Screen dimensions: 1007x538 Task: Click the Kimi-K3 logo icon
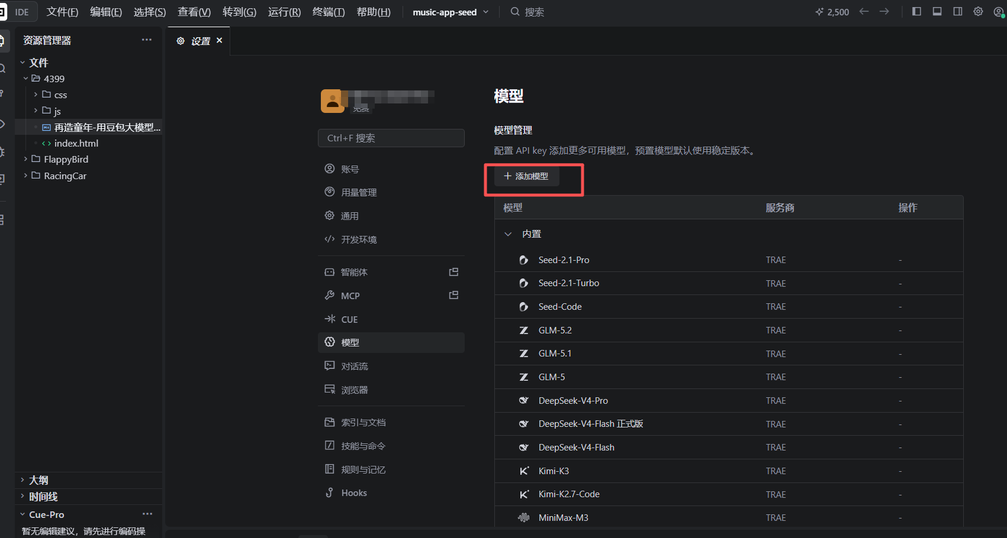523,471
